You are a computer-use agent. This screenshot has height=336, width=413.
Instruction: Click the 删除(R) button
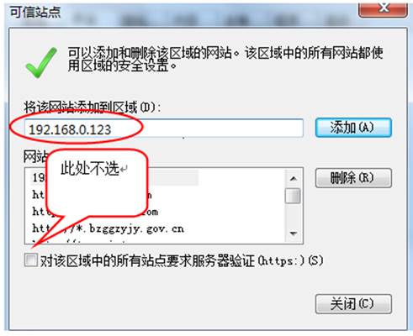(353, 178)
